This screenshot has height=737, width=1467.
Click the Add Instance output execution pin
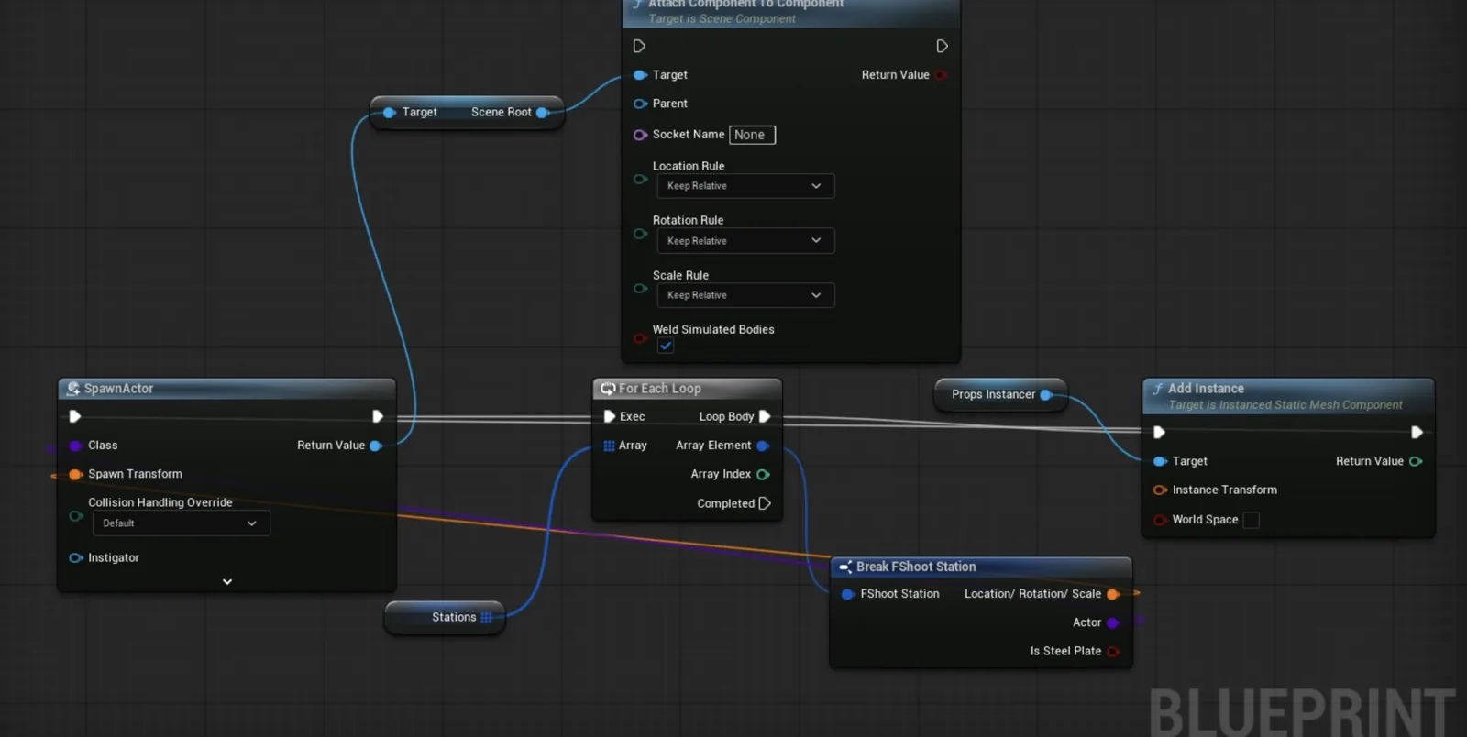[1417, 432]
